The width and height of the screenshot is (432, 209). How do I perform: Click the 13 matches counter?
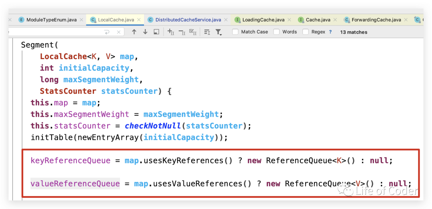click(354, 32)
